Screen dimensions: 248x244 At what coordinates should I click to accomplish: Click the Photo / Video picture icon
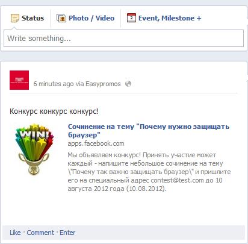tap(61, 18)
